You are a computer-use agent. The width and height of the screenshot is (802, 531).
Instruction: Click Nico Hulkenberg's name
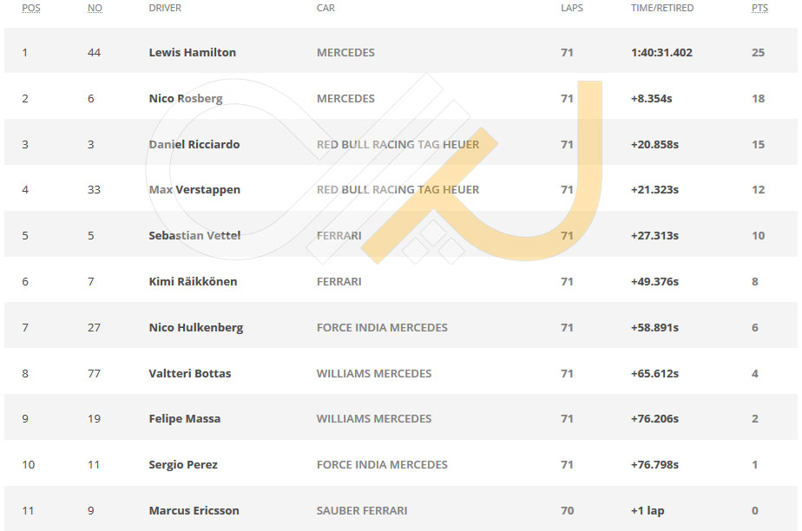[x=196, y=328]
